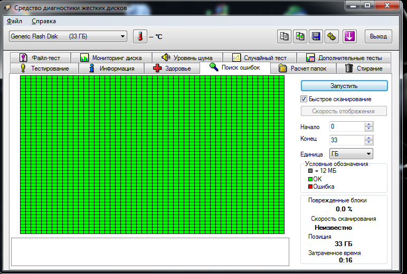Save screenshot with the floppy disk icon
The width and height of the screenshot is (407, 274).
pyautogui.click(x=316, y=36)
